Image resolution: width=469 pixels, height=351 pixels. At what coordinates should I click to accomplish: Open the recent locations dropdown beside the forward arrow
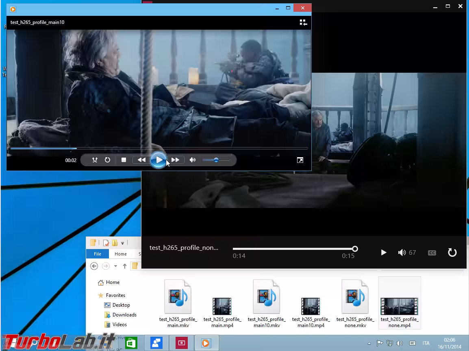coord(115,266)
